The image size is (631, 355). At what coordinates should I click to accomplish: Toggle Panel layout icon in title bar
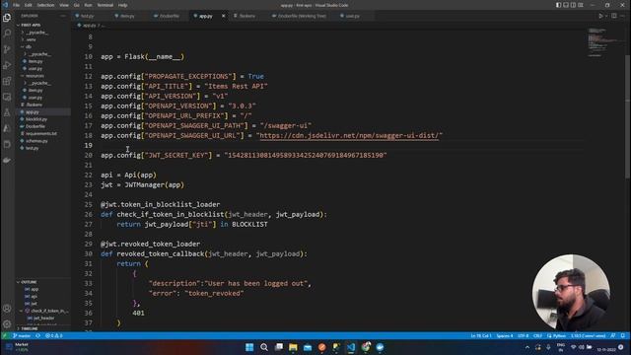[x=566, y=5]
